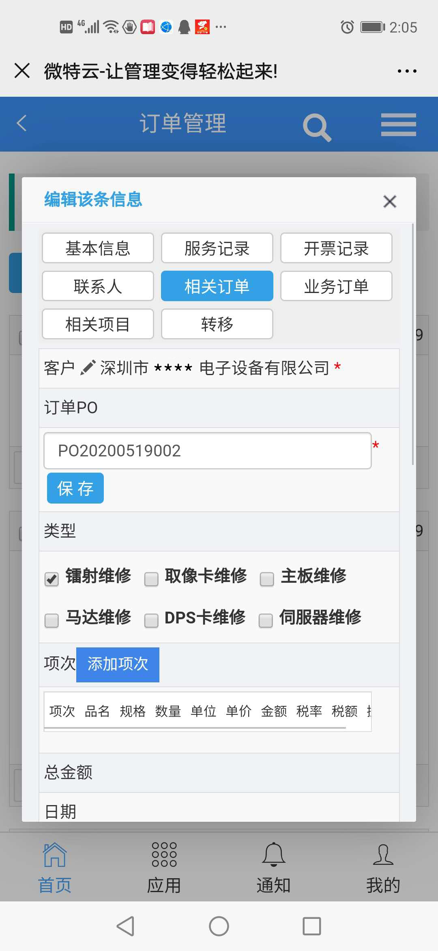Click the 添加项次 button
Viewport: 438px width, 951px height.
tap(118, 664)
